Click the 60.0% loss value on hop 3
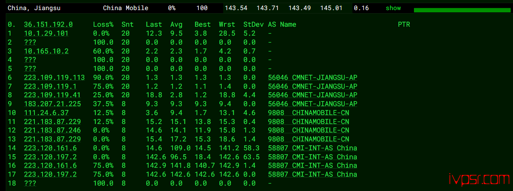The width and height of the screenshot is (513, 191). pos(103,51)
